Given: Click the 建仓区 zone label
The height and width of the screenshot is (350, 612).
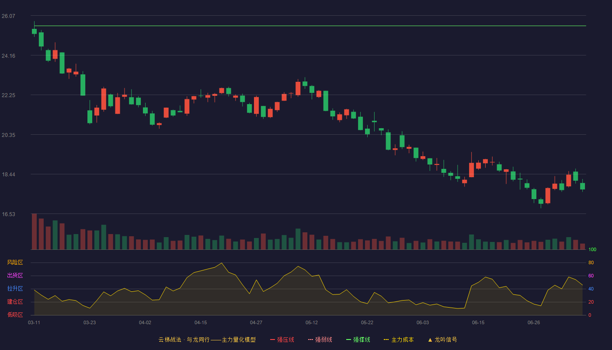Looking at the screenshot, I should 15,302.
